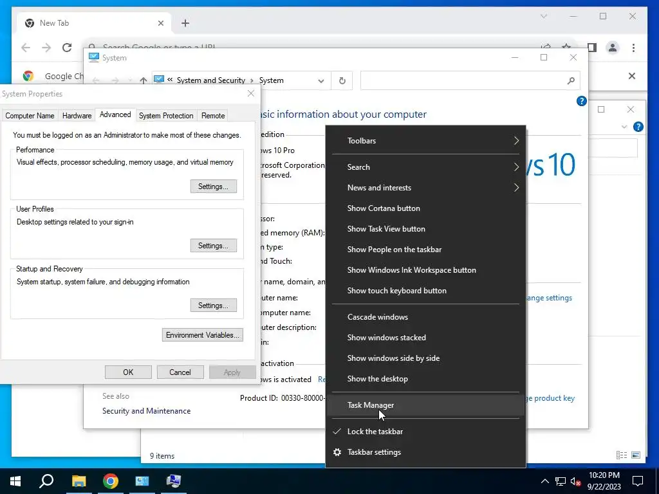Open the taskbar clock showing 10:20 PM
This screenshot has width=659, height=494.
604,480
